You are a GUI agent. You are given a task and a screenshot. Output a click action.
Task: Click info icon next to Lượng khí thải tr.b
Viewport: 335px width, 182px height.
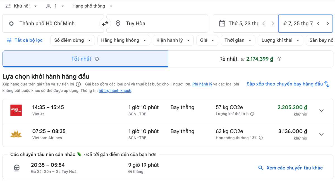point(252,114)
